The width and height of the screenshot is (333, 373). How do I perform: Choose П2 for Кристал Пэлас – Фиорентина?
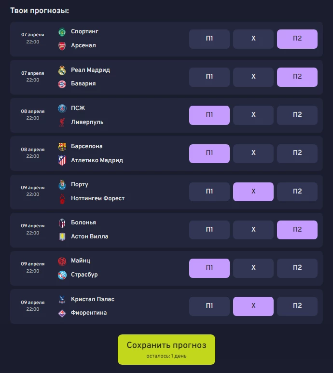297,306
